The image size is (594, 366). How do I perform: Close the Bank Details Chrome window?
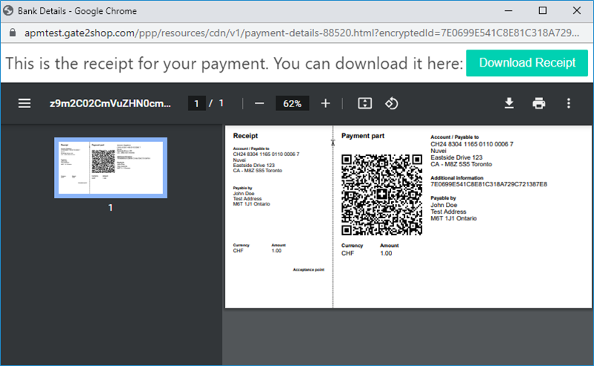pos(576,10)
